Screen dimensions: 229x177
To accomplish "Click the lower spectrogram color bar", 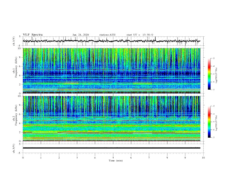I will 209,122.
